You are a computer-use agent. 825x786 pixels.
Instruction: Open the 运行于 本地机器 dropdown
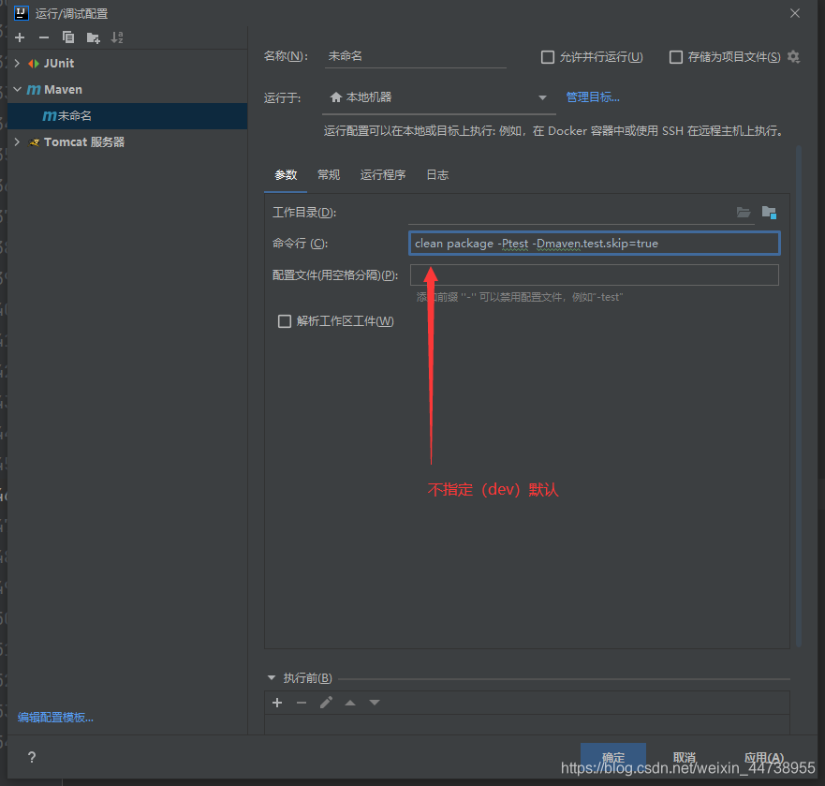pos(439,97)
